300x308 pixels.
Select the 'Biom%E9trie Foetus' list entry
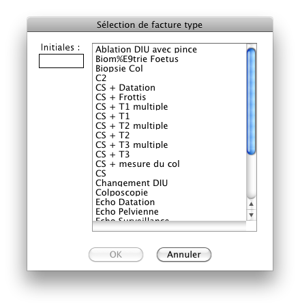[169, 59]
